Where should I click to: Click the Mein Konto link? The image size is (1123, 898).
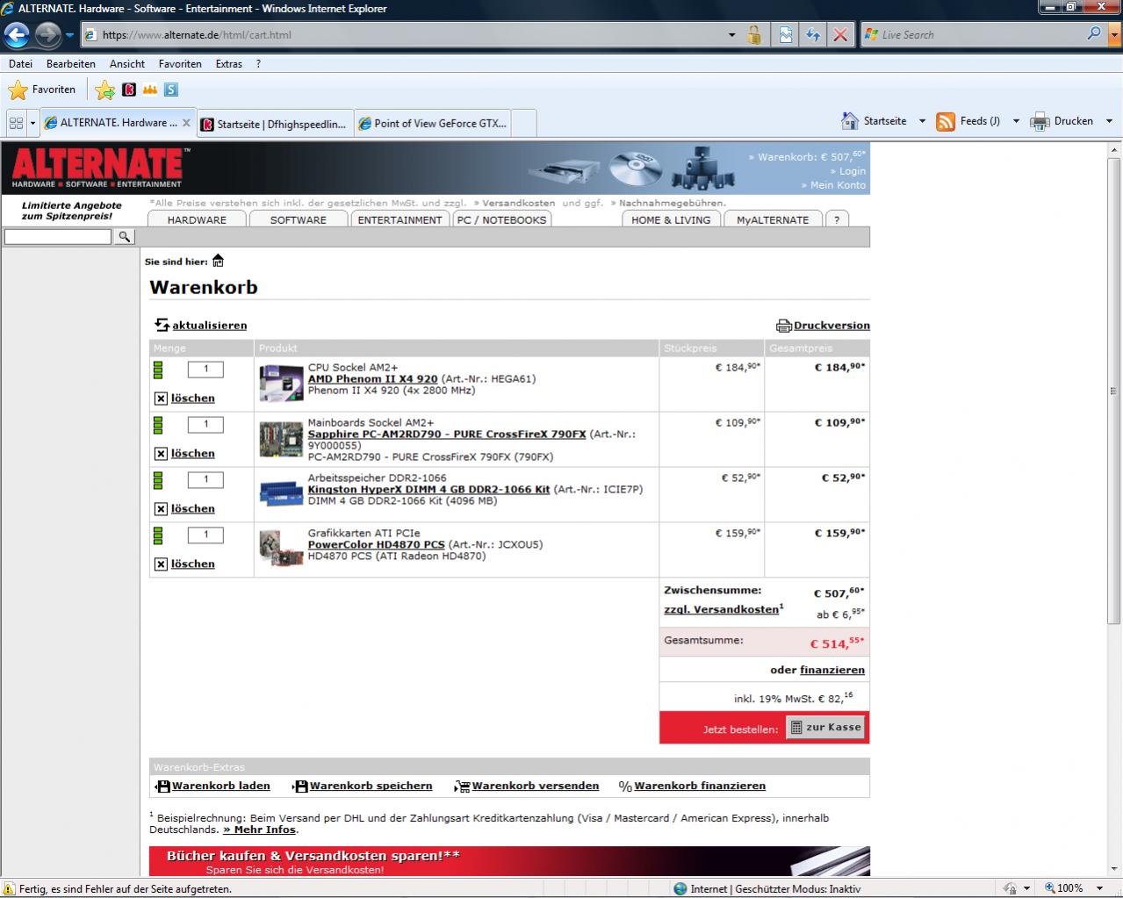click(838, 185)
